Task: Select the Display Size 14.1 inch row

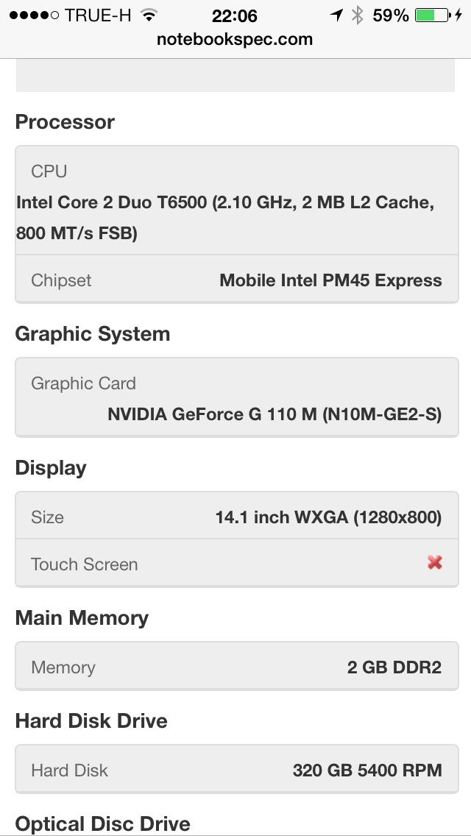Action: [237, 516]
